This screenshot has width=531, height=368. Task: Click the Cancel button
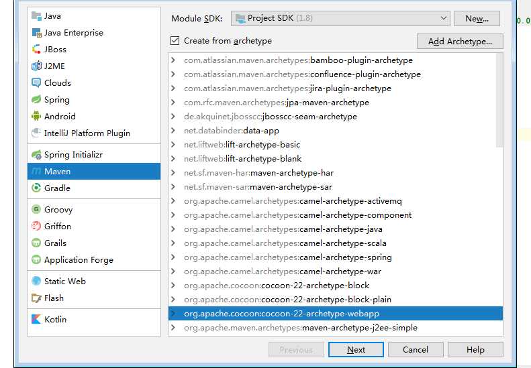416,350
